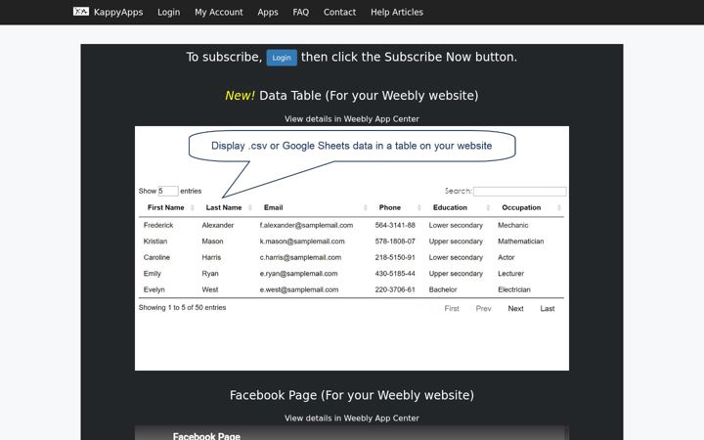704x440 pixels.
Task: Click email c.harris@samplemail.com
Action: click(x=300, y=257)
